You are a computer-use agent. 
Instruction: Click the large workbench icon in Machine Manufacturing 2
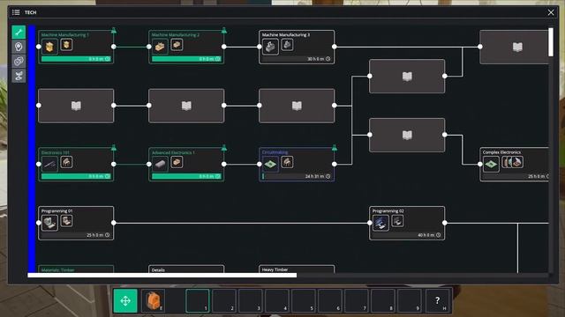pos(160,47)
